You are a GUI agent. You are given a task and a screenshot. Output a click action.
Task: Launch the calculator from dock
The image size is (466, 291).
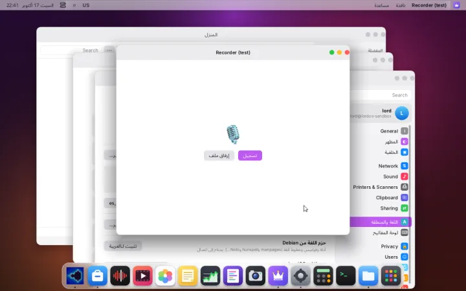click(324, 276)
